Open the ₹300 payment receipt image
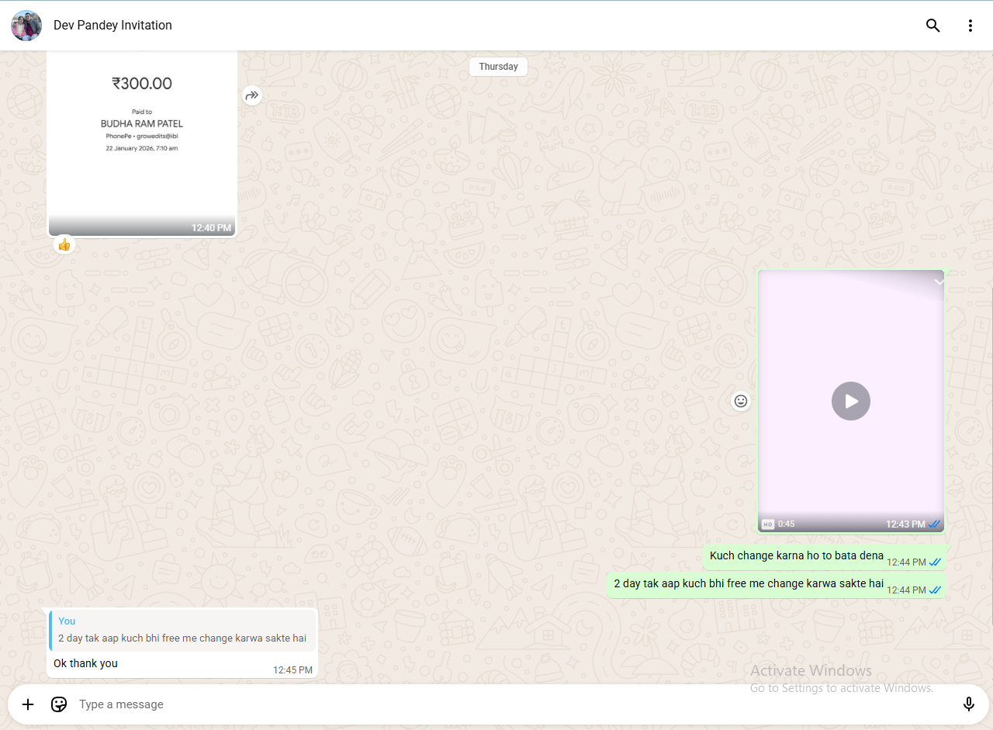This screenshot has height=730, width=993. pos(142,140)
